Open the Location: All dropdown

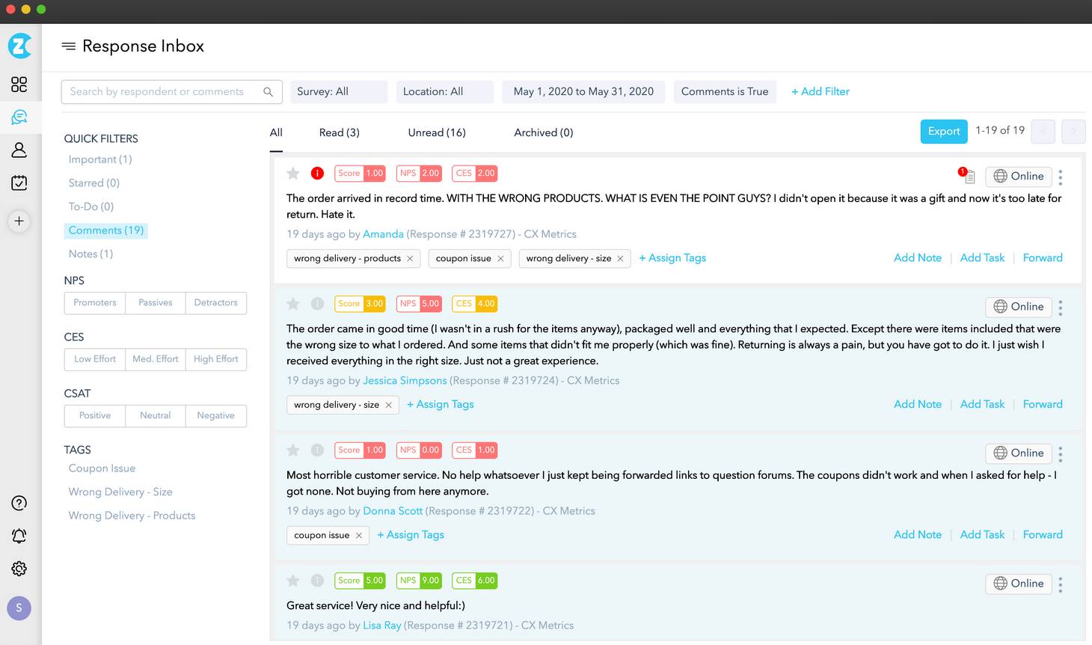[x=444, y=91]
